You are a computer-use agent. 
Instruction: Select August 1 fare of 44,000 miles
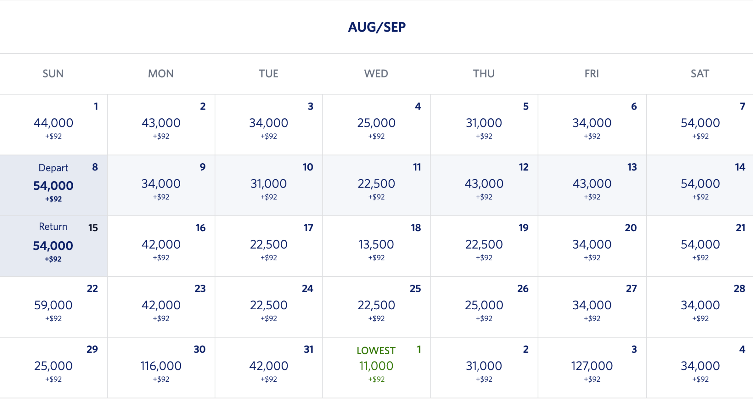(53, 124)
